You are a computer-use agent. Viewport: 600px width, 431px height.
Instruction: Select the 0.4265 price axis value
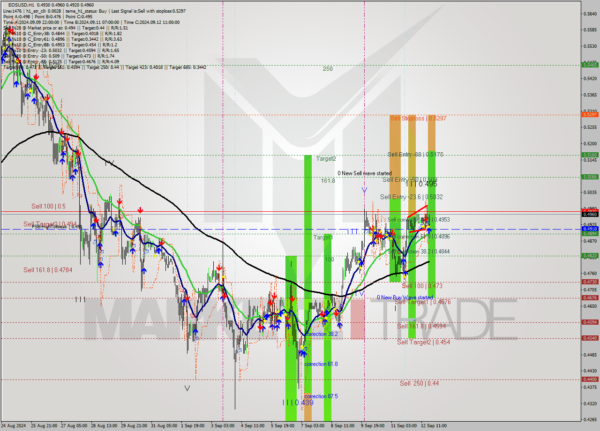pos(591,419)
